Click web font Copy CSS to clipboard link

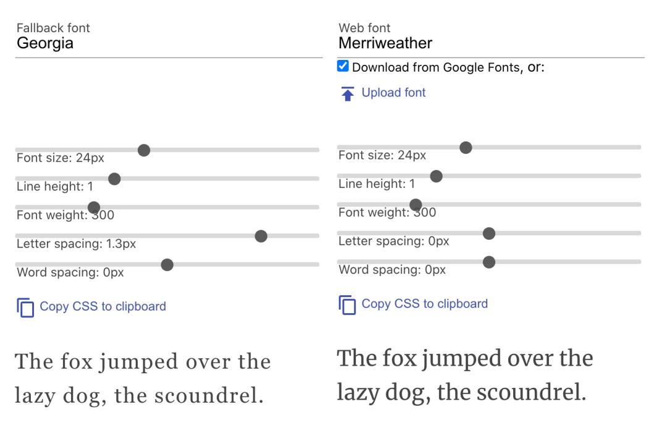424,304
